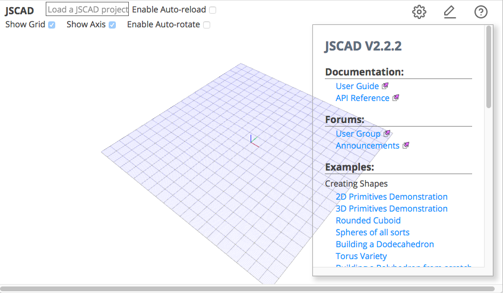Click external link icon beside User Group
Viewport: 503px width, 293px height.
[x=387, y=134]
